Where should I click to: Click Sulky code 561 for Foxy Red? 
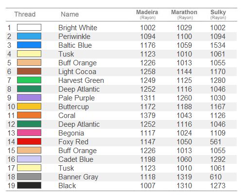click(x=216, y=142)
